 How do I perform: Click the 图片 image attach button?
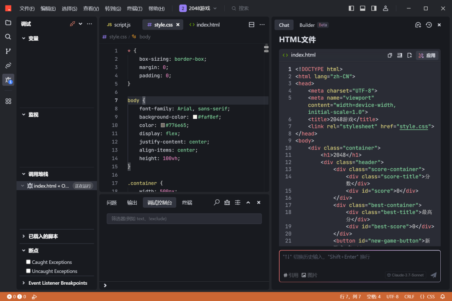click(x=309, y=275)
